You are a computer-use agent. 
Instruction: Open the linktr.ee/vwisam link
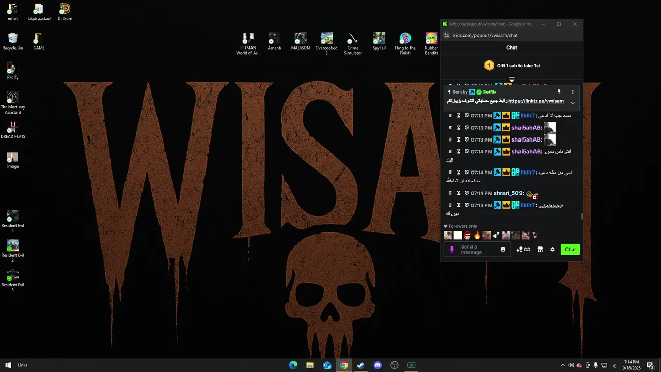click(x=536, y=101)
